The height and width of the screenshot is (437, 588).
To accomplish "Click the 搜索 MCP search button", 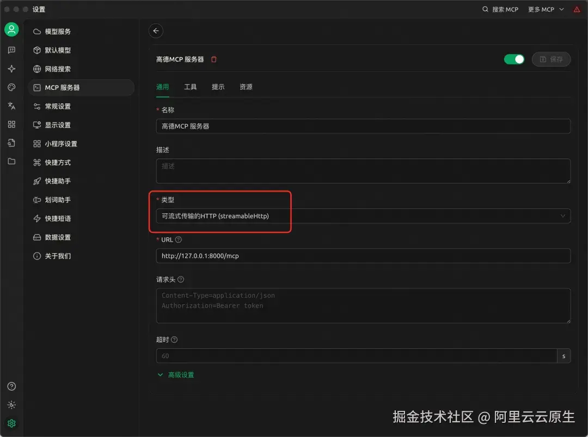I will tap(500, 9).
